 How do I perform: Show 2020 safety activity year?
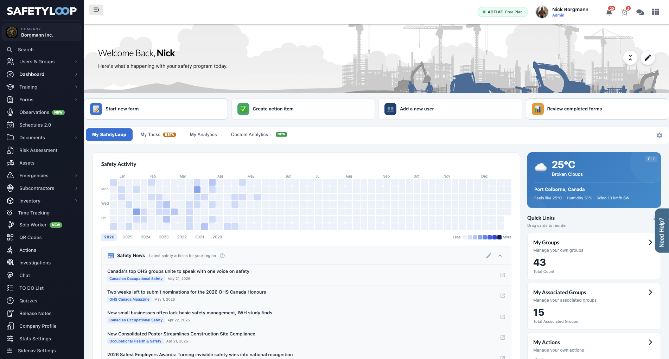217,237
